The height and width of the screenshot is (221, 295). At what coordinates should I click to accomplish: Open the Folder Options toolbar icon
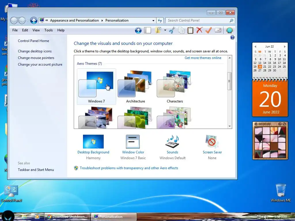158,30
